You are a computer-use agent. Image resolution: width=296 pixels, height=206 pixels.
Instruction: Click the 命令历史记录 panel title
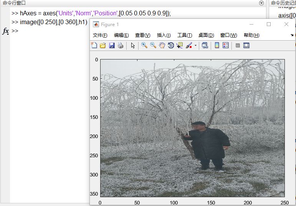(283, 3)
